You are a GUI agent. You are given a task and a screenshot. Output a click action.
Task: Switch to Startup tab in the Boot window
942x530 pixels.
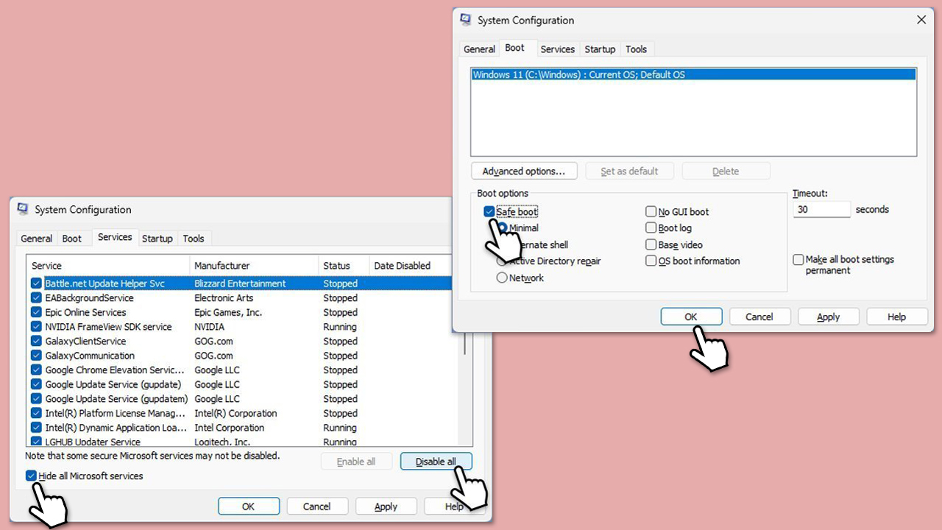pyautogui.click(x=600, y=49)
